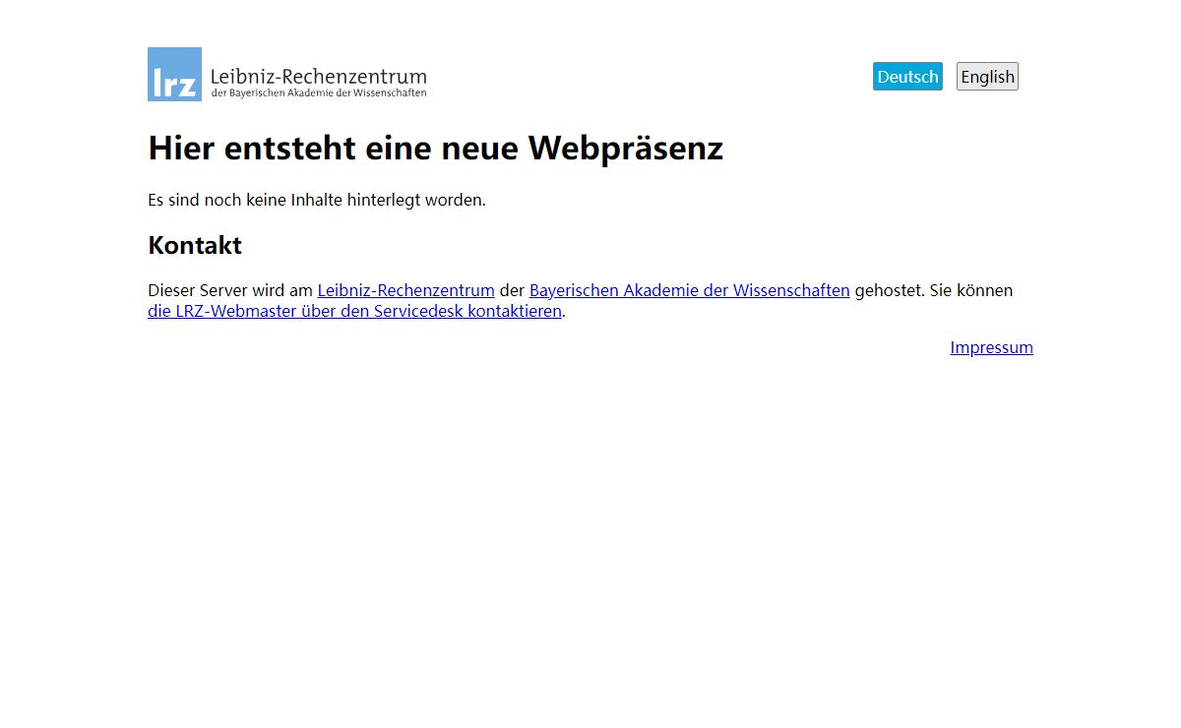Click the text "gehostet. Sie können"
This screenshot has width=1181, height=728.
(933, 290)
